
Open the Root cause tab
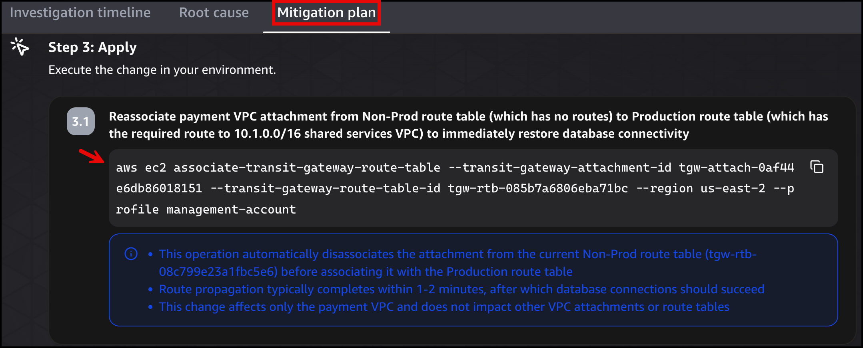[214, 12]
